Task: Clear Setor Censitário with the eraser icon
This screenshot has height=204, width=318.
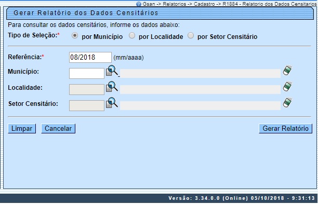Action: [x=287, y=102]
